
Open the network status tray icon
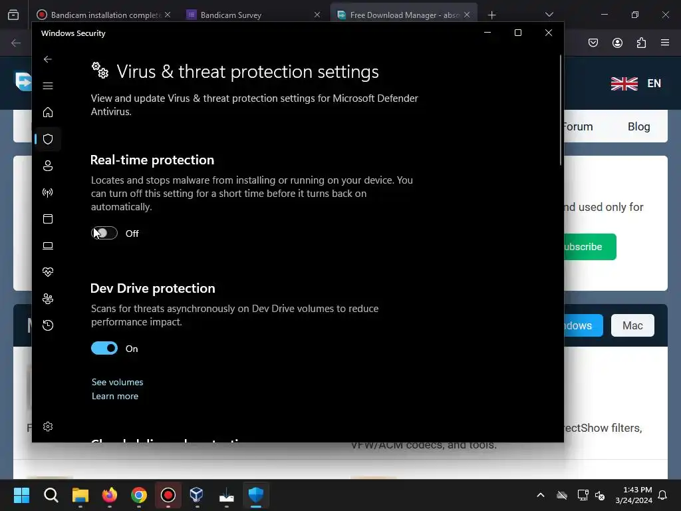click(x=583, y=495)
